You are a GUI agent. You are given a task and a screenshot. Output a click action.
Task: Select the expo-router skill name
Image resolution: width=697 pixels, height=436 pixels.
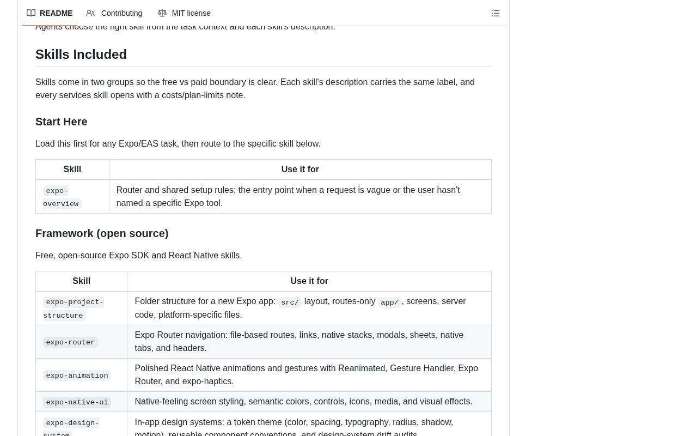[x=70, y=342]
